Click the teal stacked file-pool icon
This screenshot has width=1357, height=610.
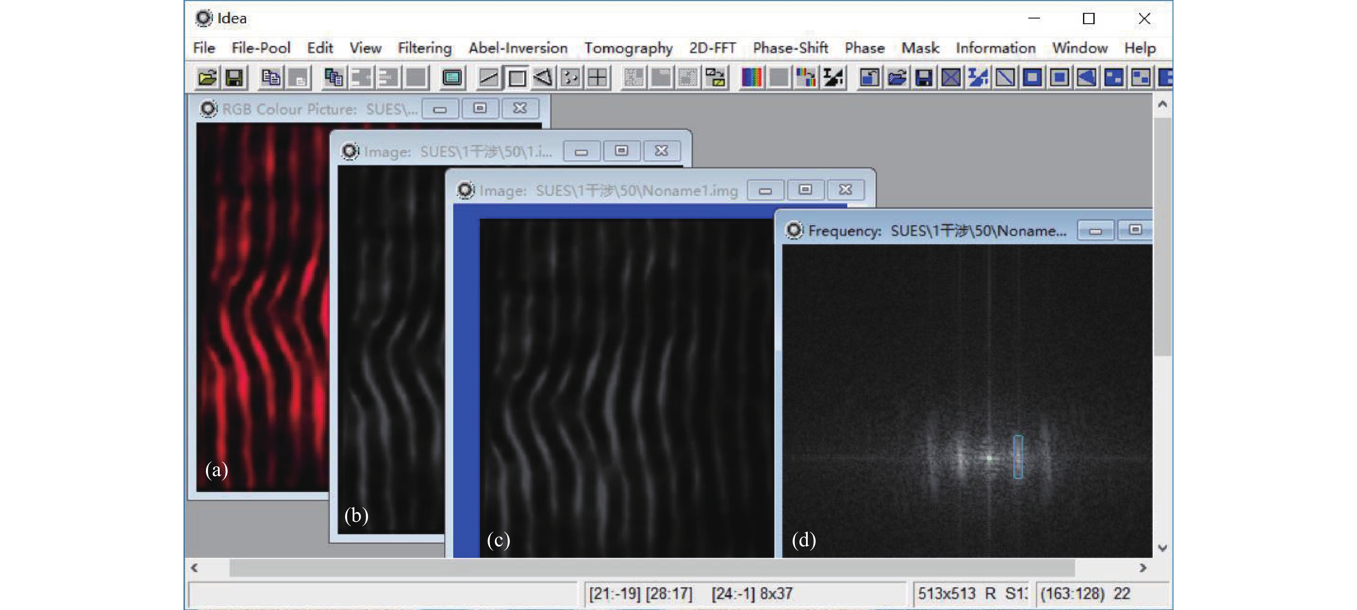[333, 78]
